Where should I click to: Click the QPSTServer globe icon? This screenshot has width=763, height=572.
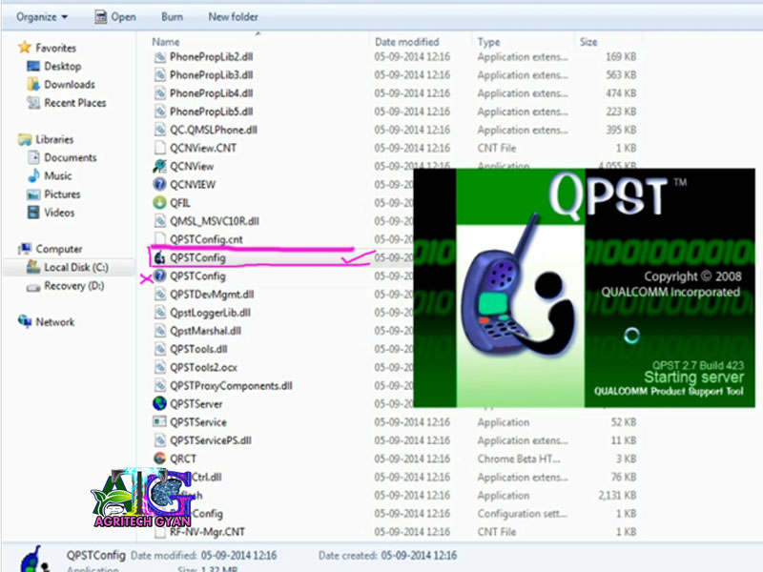[x=159, y=403]
